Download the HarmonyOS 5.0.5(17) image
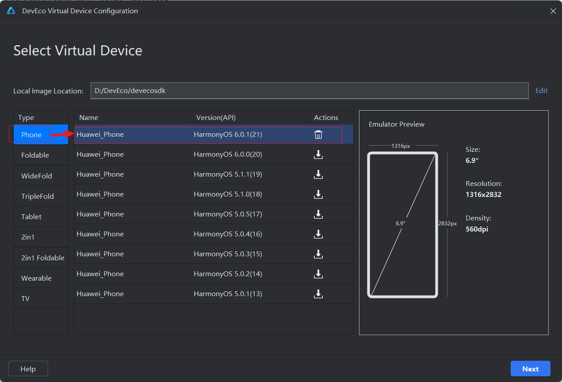The image size is (562, 382). pyautogui.click(x=318, y=214)
